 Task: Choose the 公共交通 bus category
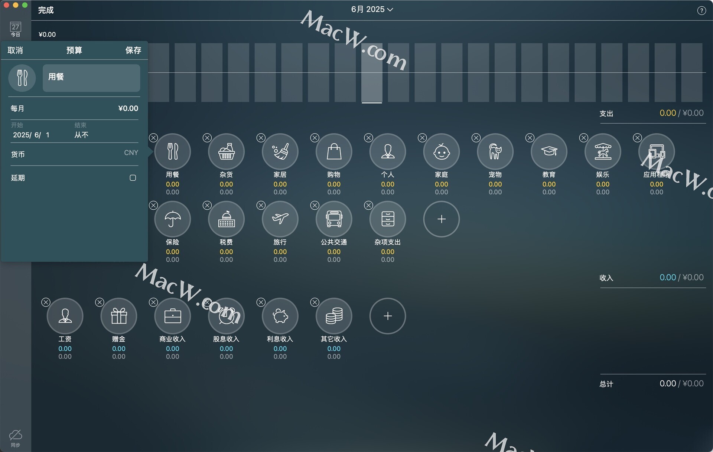click(x=334, y=219)
